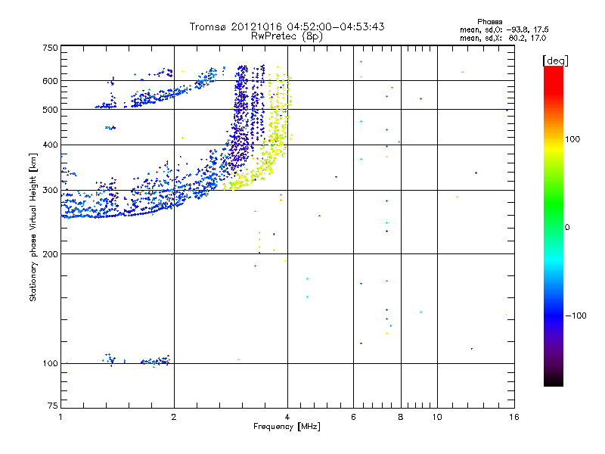The height and width of the screenshot is (454, 605).
Task: Click the x-axis tick label '4'
Action: [287, 417]
